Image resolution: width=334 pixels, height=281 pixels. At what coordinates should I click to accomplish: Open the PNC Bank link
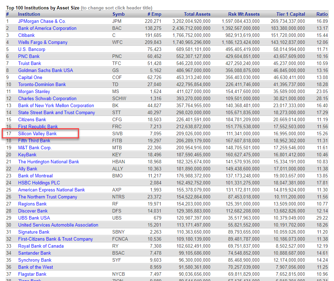tap(29, 57)
